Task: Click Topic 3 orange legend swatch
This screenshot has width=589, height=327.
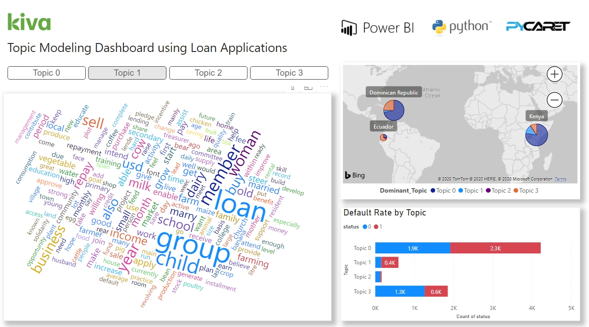Action: coord(516,190)
